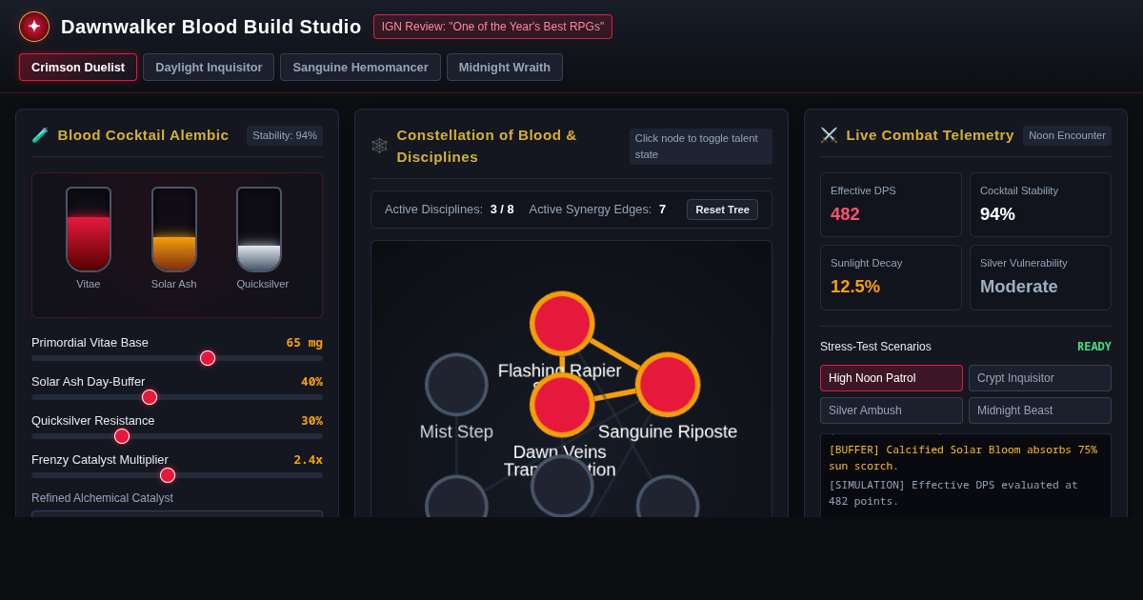Open the Crimson Duelist build tab
Image resolution: width=1143 pixels, height=600 pixels.
click(x=78, y=68)
